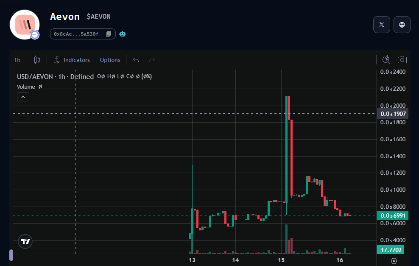Click the date label 15 on time axis
This screenshot has height=266, width=419.
point(281,260)
